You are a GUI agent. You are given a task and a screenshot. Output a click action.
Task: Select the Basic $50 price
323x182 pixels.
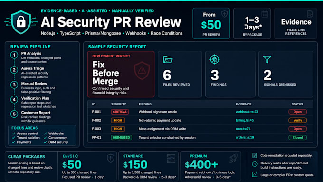pyautogui.click(x=72, y=164)
